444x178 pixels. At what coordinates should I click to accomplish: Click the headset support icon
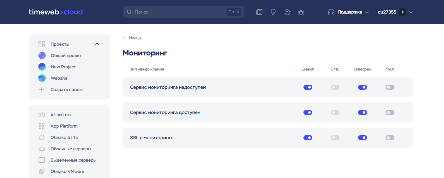pyautogui.click(x=331, y=12)
